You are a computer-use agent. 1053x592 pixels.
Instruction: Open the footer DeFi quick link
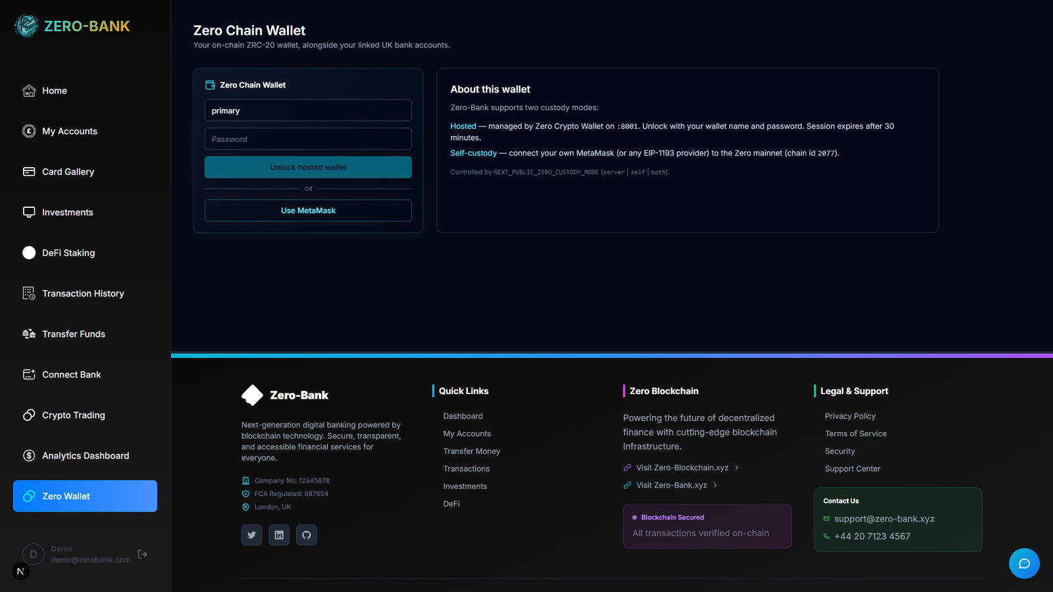click(x=451, y=504)
